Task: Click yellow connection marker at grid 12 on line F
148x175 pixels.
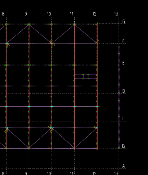Action: click(x=97, y=42)
